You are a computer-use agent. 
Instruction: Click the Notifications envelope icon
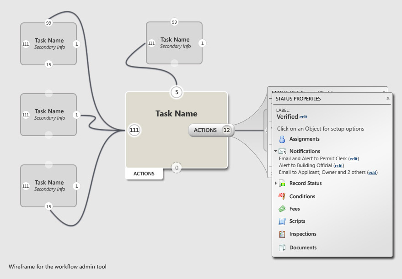coord(282,151)
